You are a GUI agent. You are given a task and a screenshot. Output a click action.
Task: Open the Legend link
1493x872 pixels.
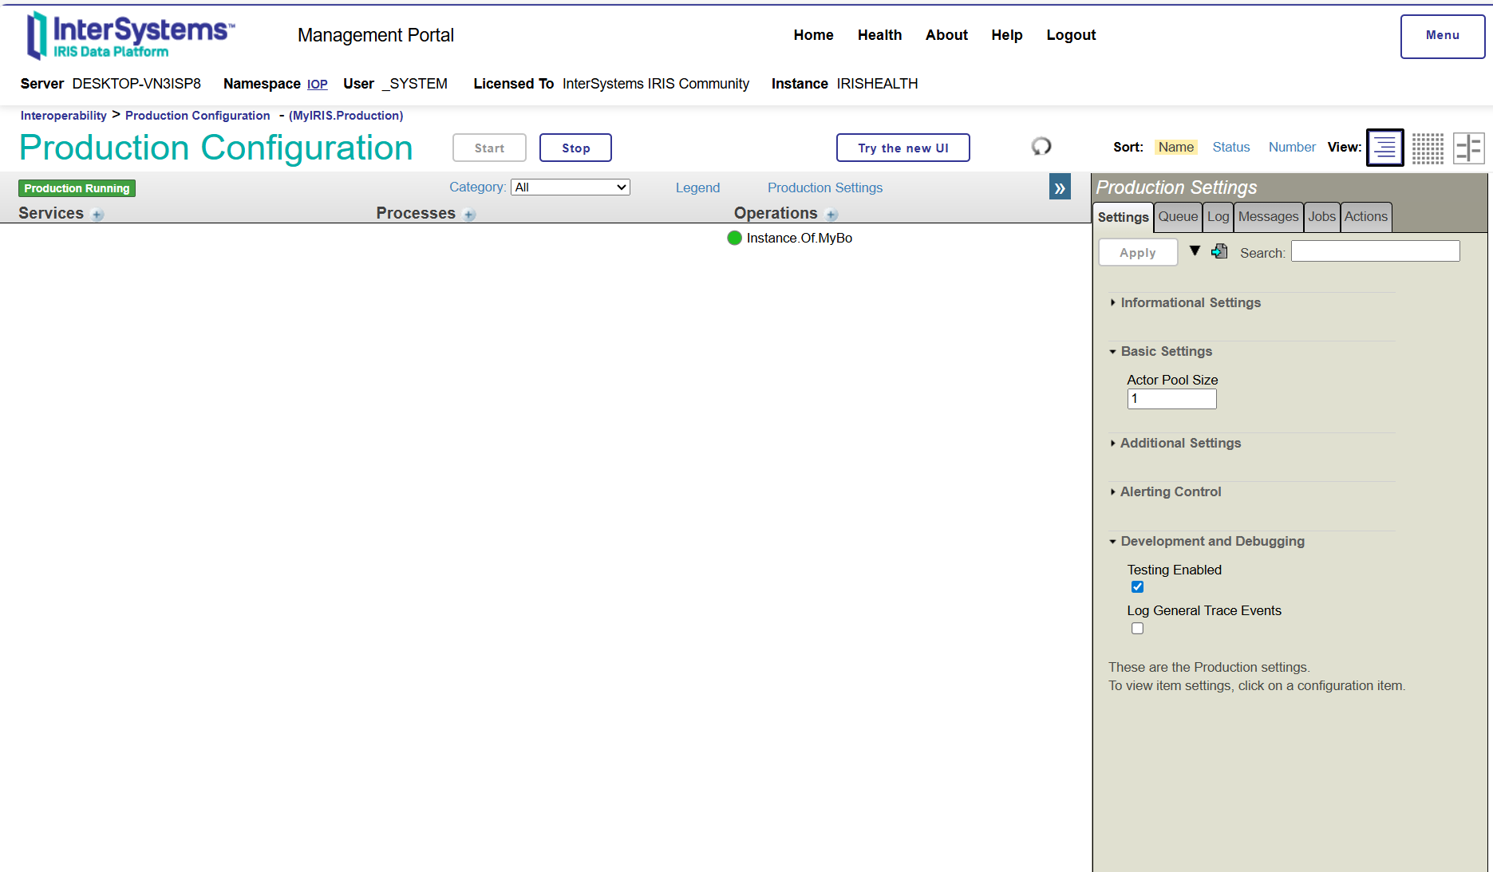697,187
